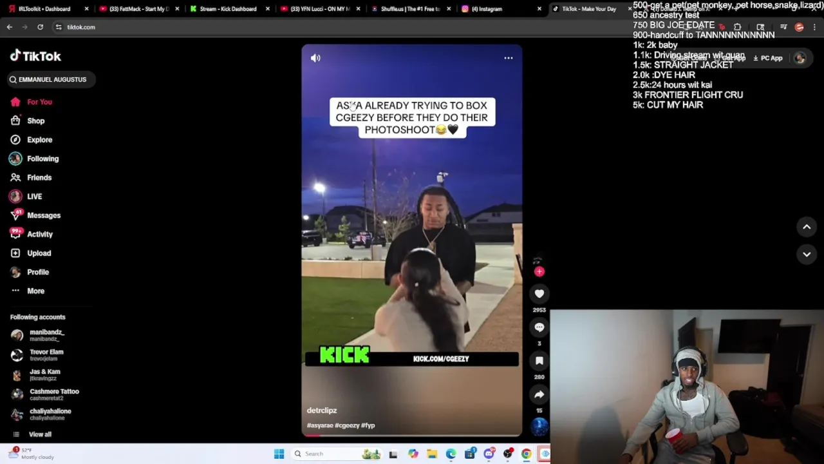This screenshot has height=464, width=824.
Task: Bookmark the video to favorites
Action: pos(539,361)
